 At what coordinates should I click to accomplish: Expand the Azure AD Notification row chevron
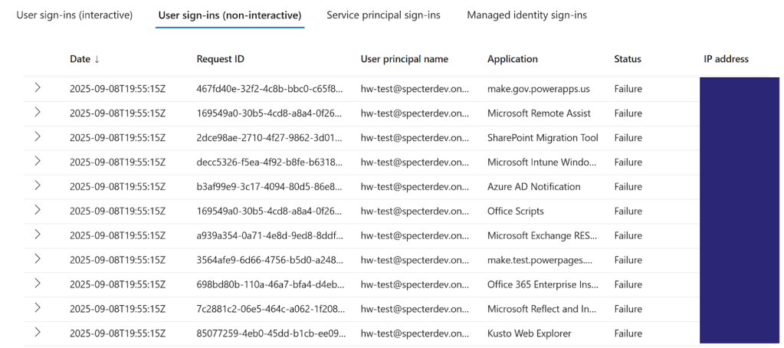click(x=38, y=186)
